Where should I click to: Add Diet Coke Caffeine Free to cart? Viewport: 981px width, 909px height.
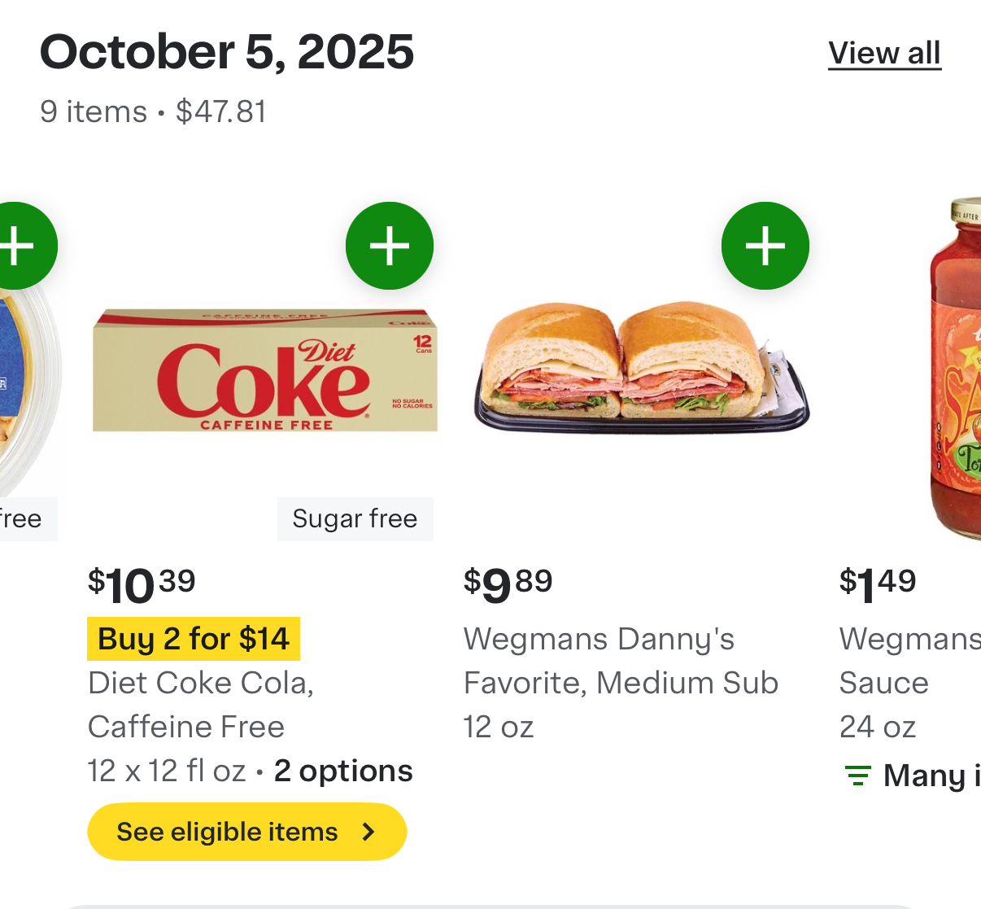pos(390,246)
